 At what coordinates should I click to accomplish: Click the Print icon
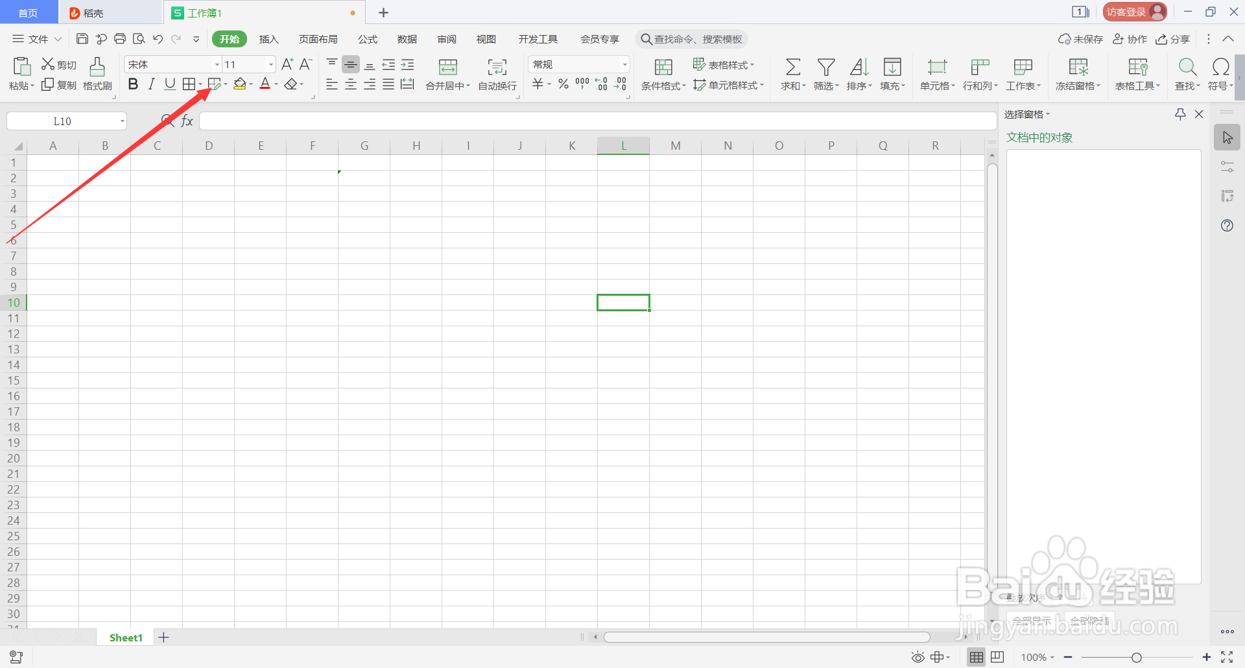tap(120, 39)
